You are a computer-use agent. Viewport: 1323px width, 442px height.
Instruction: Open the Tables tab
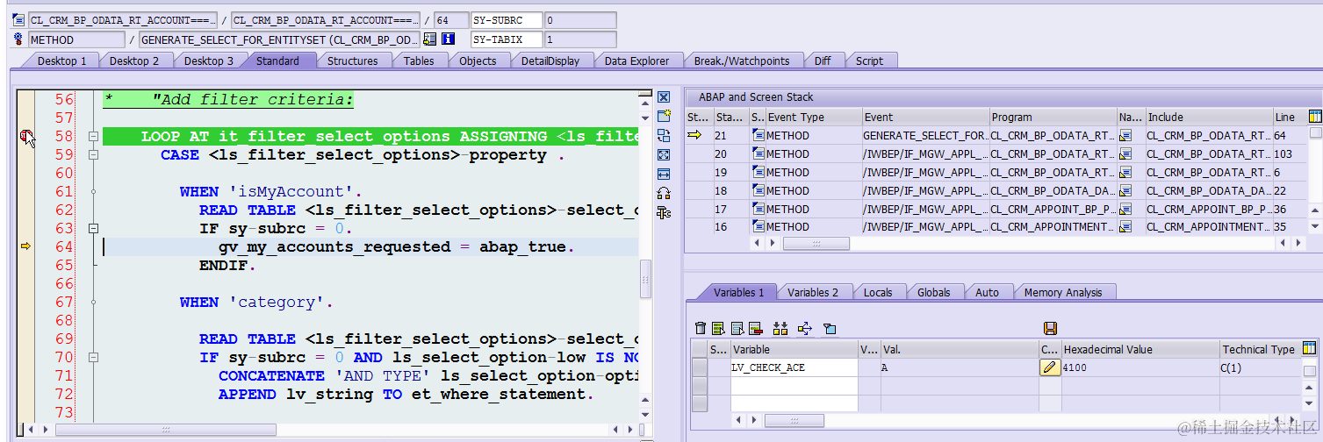[x=419, y=61]
